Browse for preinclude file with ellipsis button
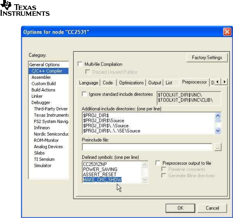Screen dimensions: 233x218 click(218, 147)
